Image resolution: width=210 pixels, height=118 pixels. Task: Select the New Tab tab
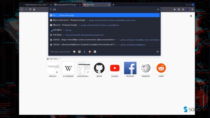tap(97, 5)
